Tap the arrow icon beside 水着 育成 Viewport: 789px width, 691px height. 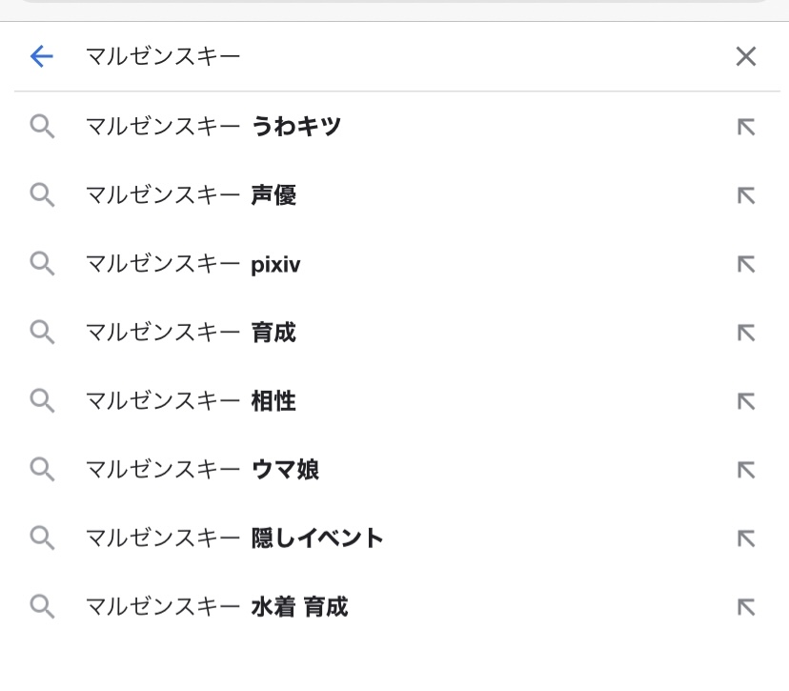746,607
